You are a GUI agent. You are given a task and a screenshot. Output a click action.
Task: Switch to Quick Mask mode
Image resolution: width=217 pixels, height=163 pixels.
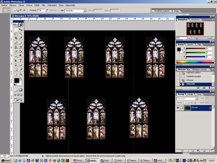21,89
